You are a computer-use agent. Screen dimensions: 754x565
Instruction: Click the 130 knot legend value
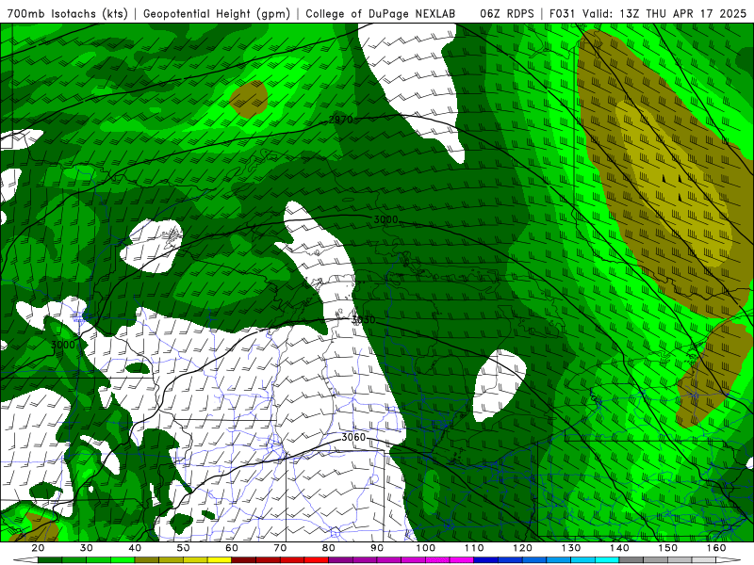point(571,548)
